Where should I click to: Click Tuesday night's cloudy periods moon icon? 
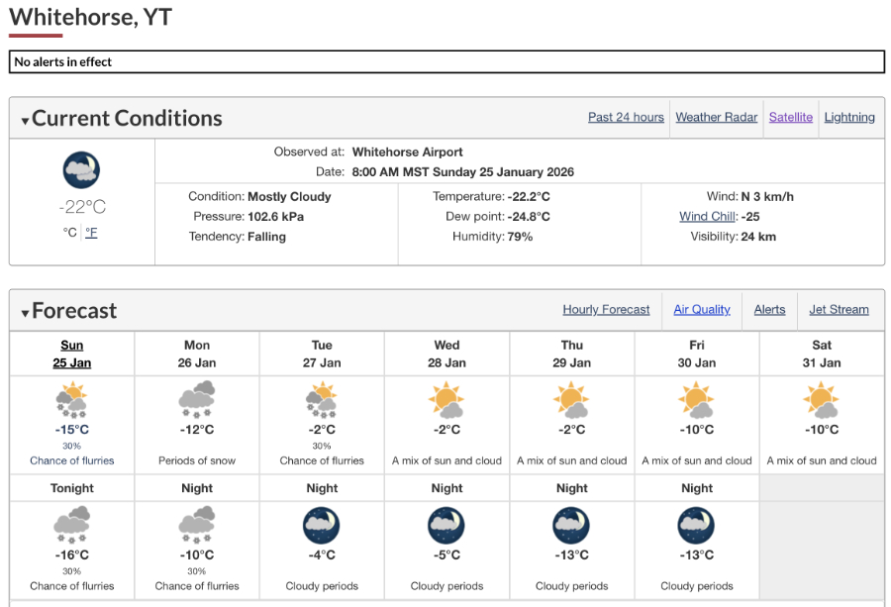click(321, 525)
